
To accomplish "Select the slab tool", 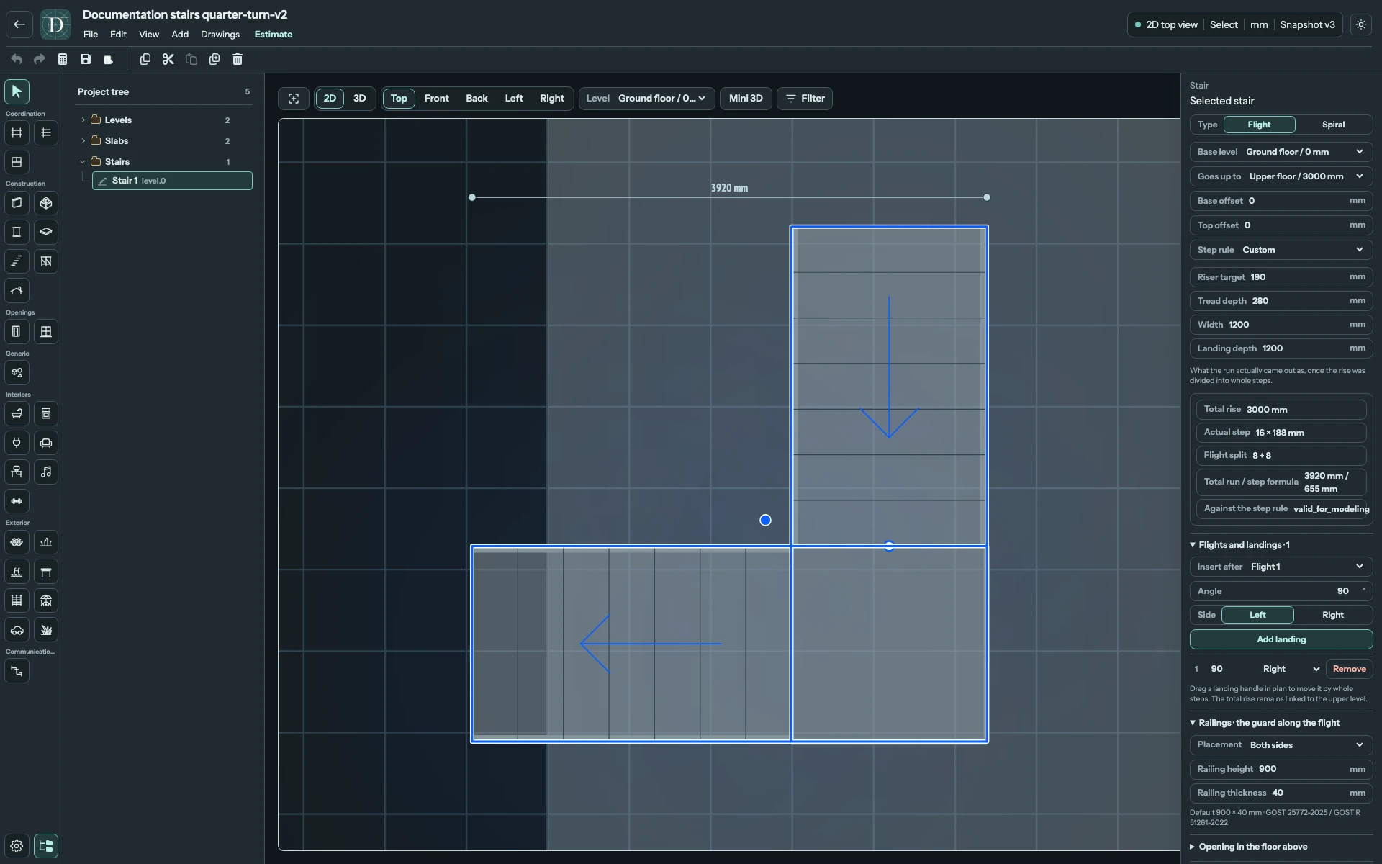I will [x=46, y=232].
